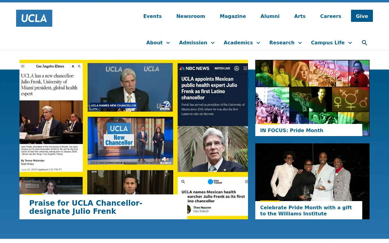This screenshot has width=389, height=243.
Task: Expand the Campus Life menu chevron
Action: click(350, 43)
